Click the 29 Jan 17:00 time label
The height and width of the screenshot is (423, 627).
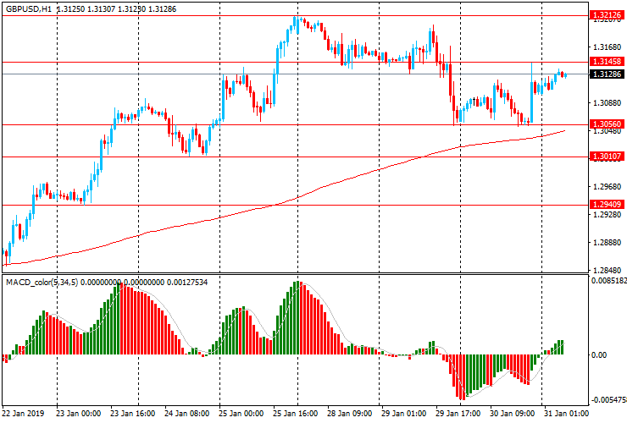458,413
